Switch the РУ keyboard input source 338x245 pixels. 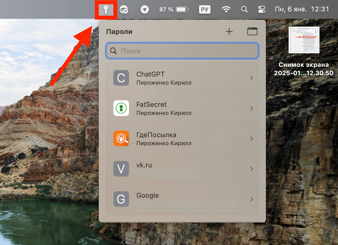pyautogui.click(x=205, y=10)
